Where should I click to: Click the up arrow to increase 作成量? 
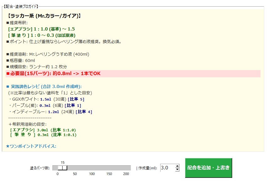click(x=178, y=166)
